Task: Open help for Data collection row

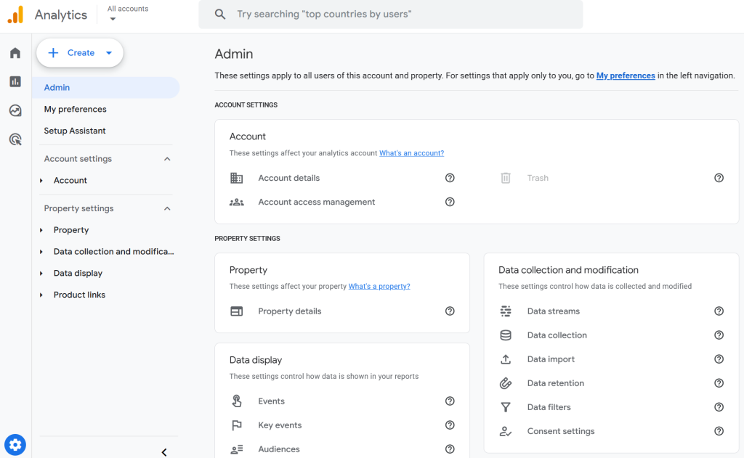Action: (x=719, y=335)
